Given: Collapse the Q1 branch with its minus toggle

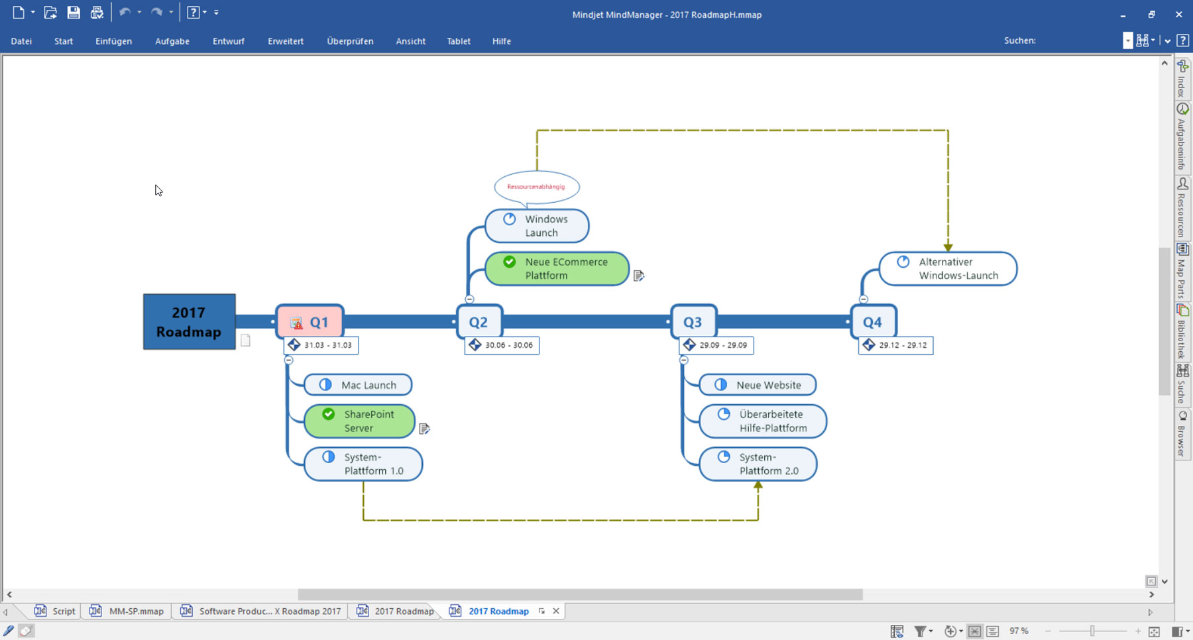Looking at the screenshot, I should (x=288, y=360).
